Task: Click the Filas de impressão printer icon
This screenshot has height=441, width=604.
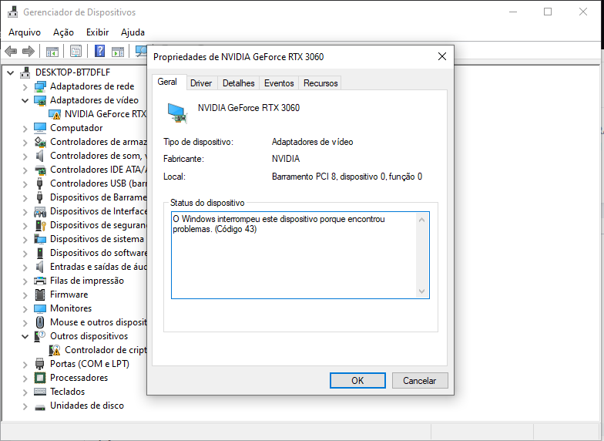Action: point(40,281)
